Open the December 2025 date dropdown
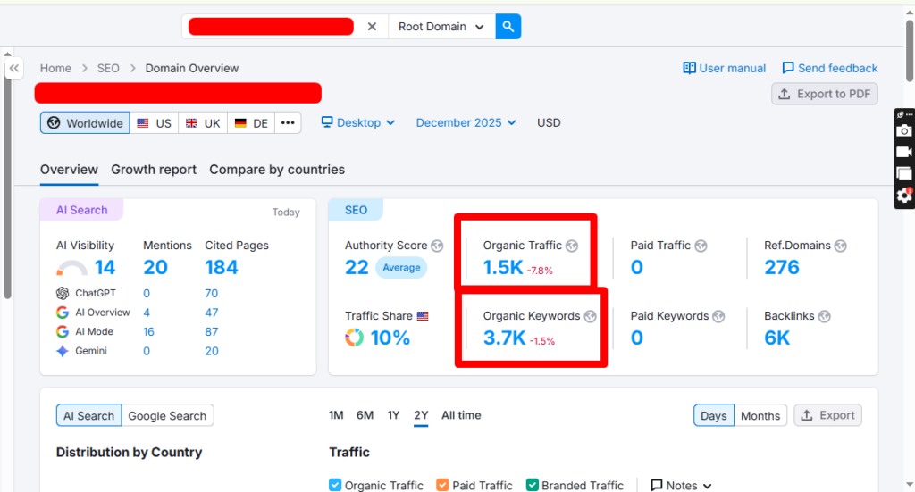The height and width of the screenshot is (492, 915). [466, 123]
